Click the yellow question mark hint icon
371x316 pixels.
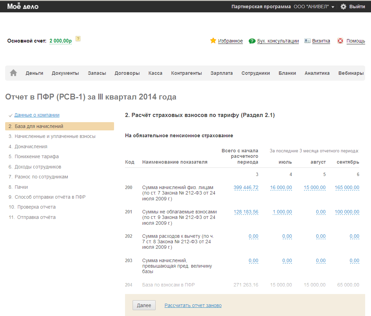coord(78,39)
